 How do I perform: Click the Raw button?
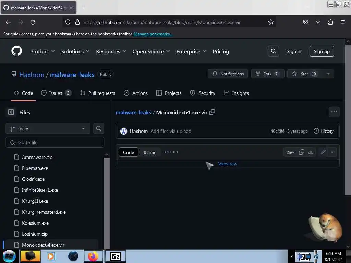coord(290,152)
